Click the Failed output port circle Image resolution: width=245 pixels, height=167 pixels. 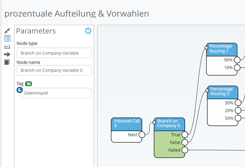pos(185,150)
